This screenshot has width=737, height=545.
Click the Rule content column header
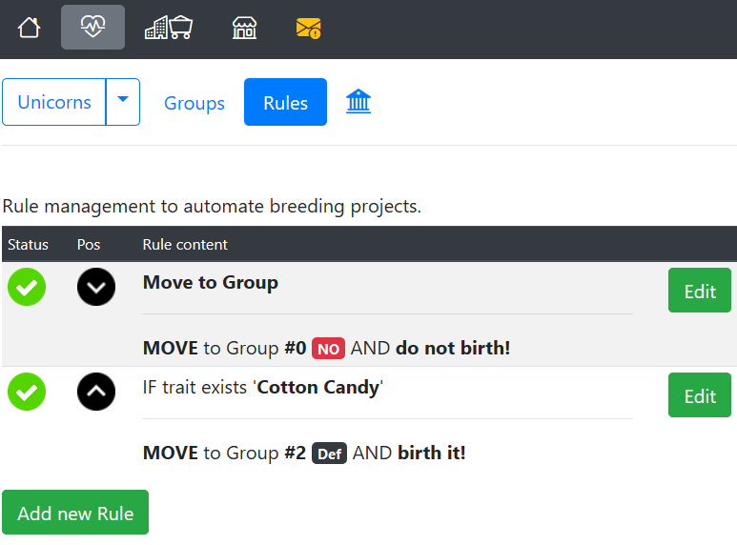[185, 245]
